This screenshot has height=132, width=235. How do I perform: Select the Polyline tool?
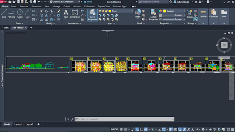11,14
